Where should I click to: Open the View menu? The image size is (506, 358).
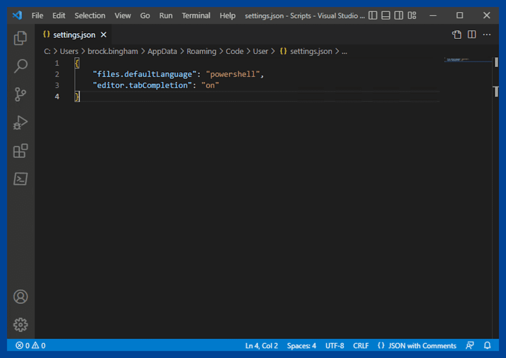pos(122,16)
